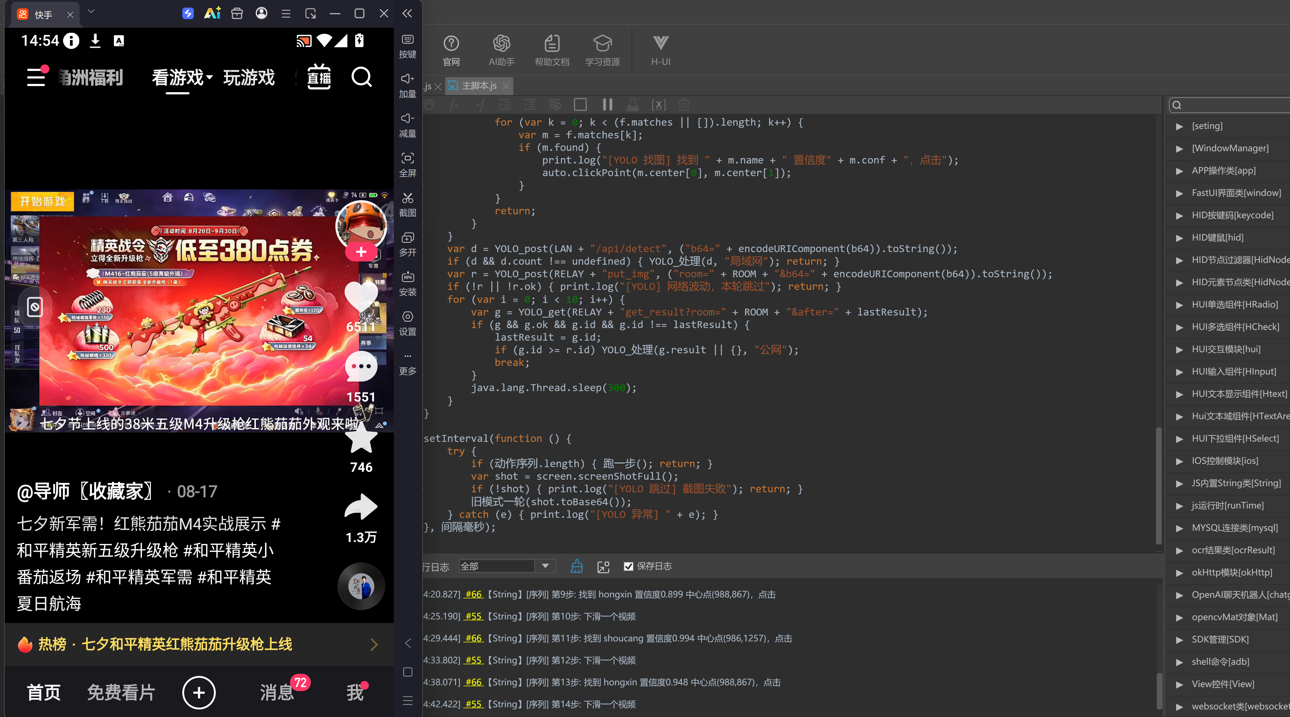
Task: Open the 官网 website icon
Action: (451, 50)
